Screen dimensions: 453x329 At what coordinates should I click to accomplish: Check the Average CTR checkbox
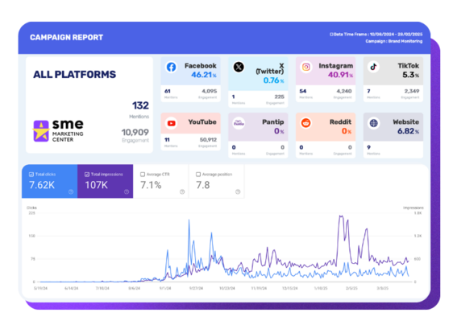pyautogui.click(x=143, y=175)
